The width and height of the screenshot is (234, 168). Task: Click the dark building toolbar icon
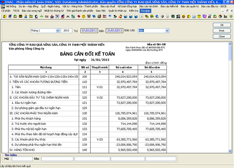pyautogui.click(x=178, y=16)
